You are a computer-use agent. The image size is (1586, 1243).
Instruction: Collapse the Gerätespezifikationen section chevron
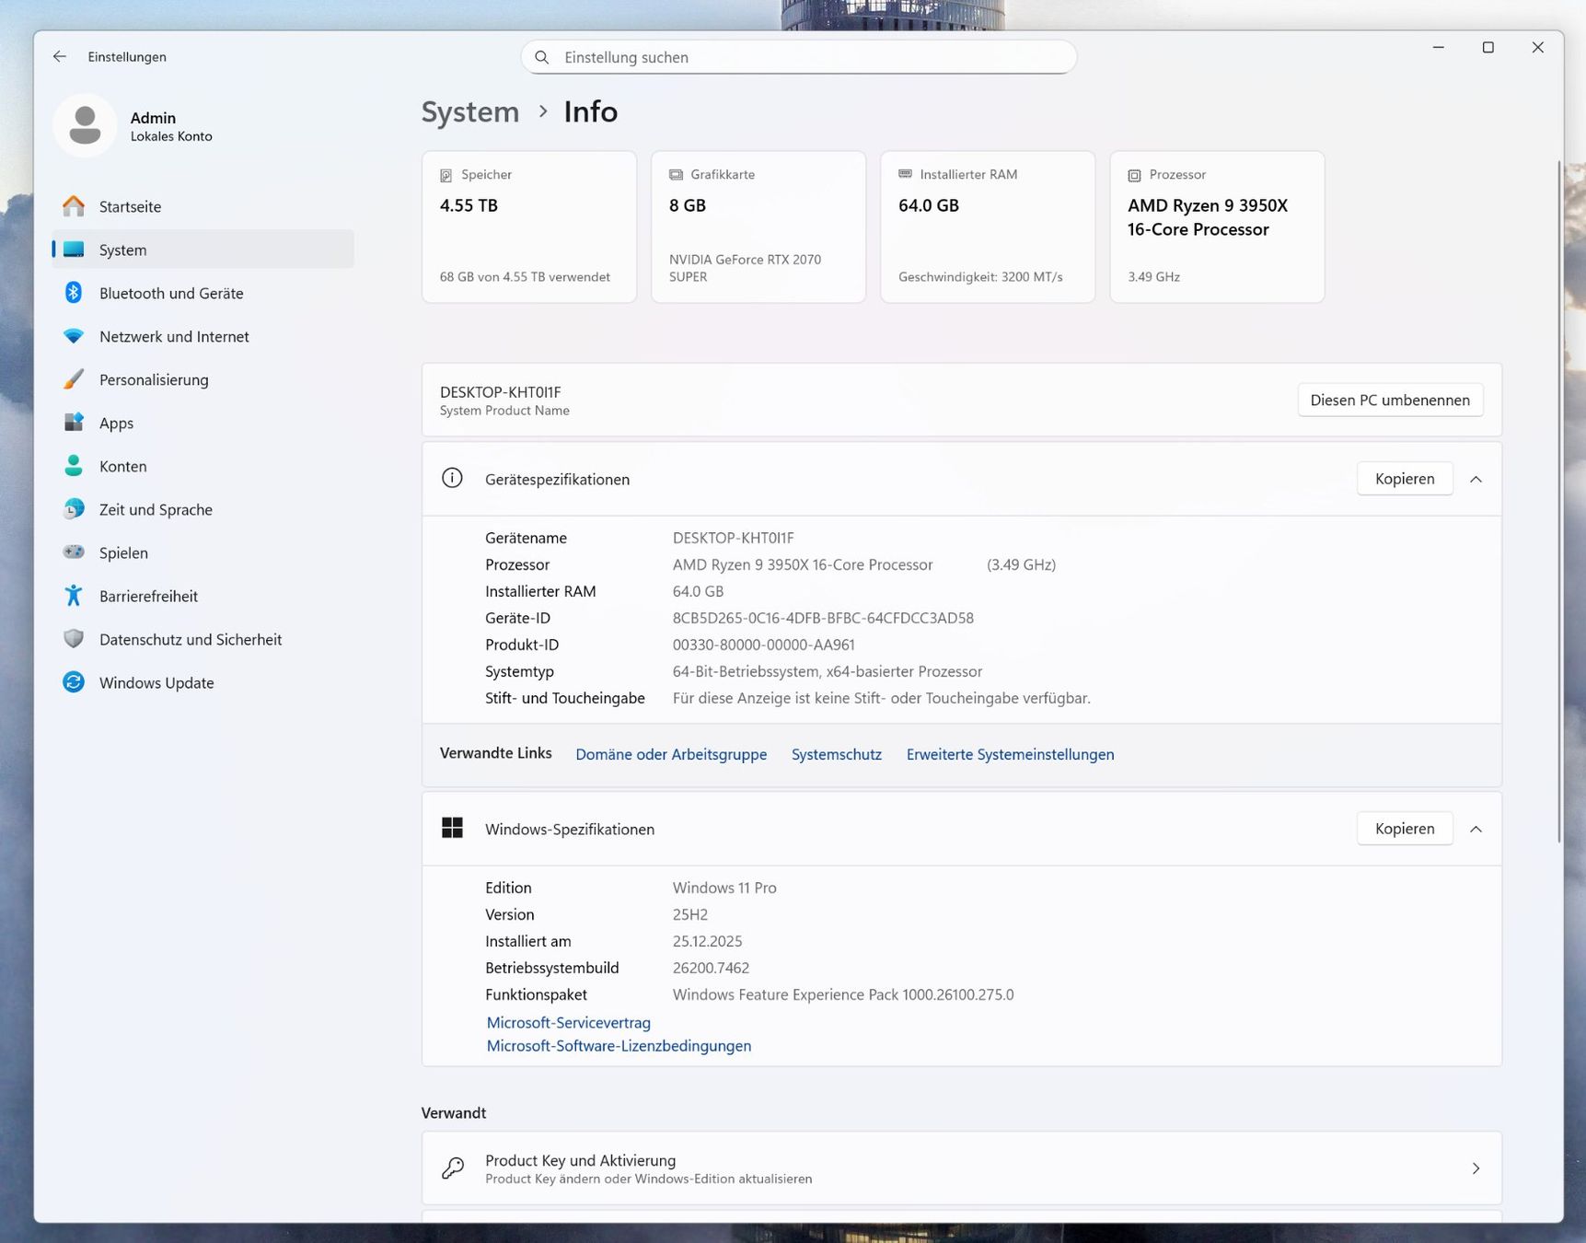[1476, 480]
